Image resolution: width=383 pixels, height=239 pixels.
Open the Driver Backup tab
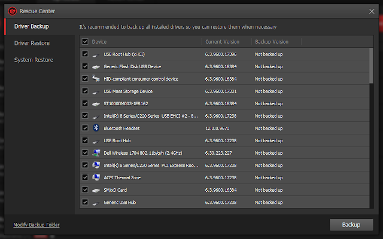click(32, 26)
